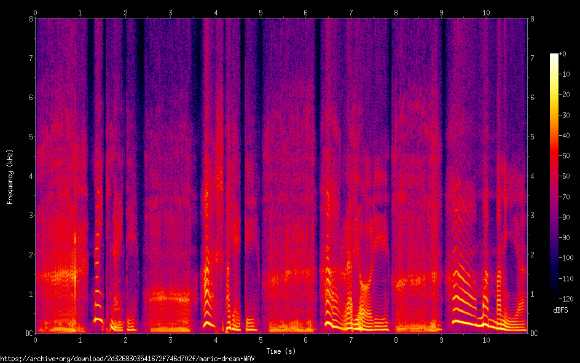Click the "-80" color scale label
Image resolution: width=580 pixels, height=363 pixels.
[x=564, y=217]
